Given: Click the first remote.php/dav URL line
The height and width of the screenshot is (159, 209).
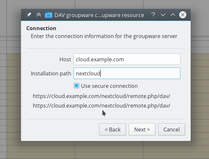Looking at the screenshot, I should click(101, 96).
